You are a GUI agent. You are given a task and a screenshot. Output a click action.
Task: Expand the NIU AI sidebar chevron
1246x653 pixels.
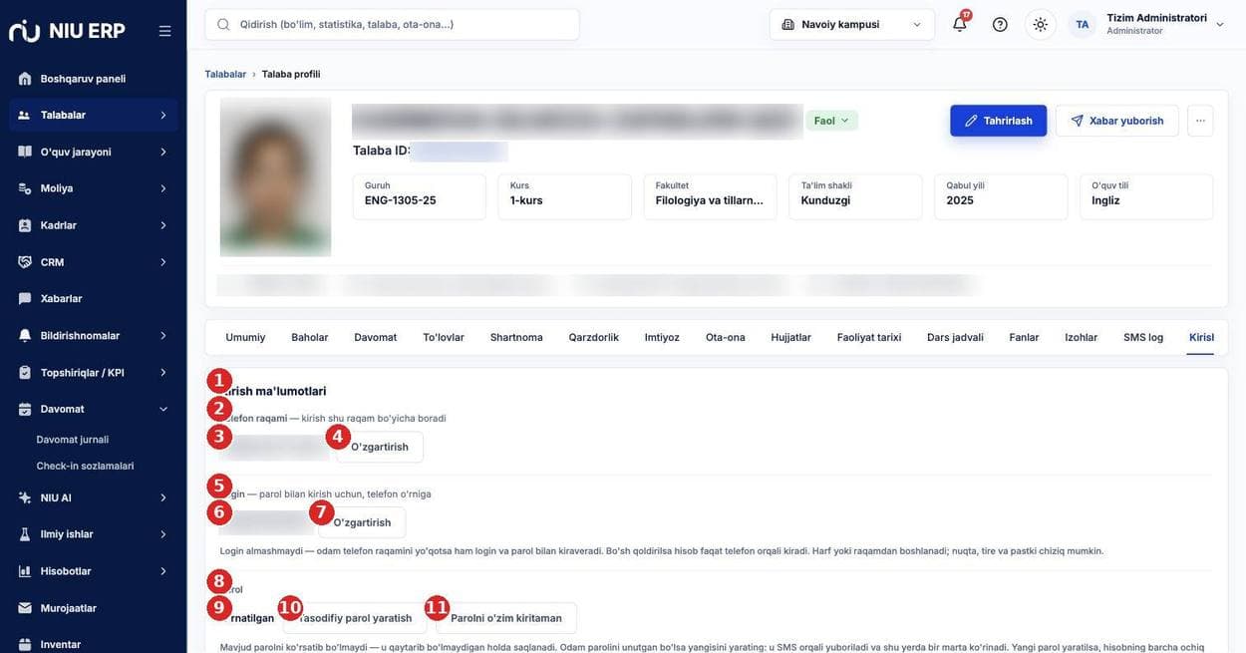coord(163,497)
